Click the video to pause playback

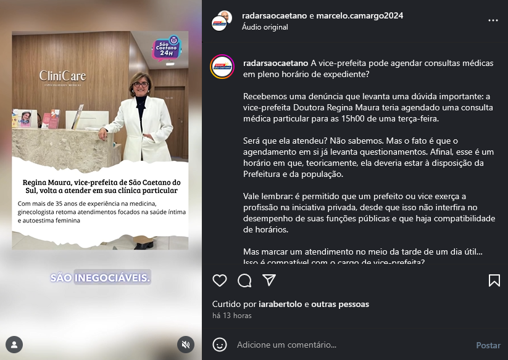coord(101,180)
